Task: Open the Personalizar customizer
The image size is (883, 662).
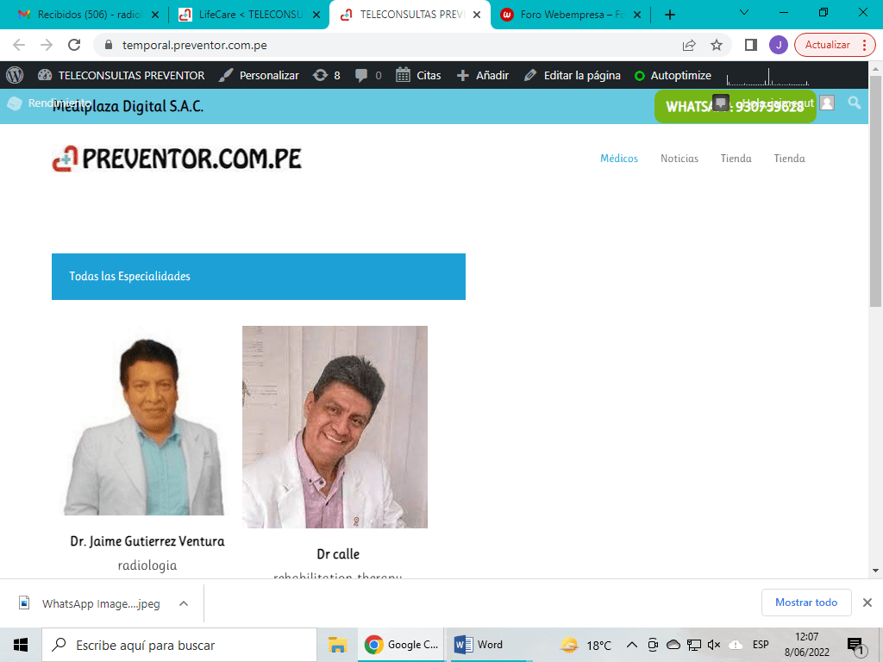Action: (x=259, y=76)
